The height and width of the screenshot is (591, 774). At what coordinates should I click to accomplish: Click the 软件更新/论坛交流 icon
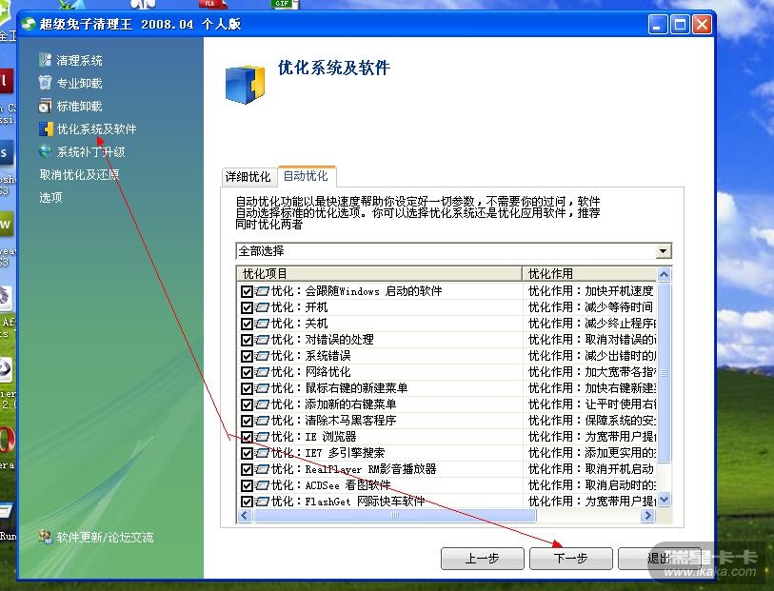click(46, 537)
